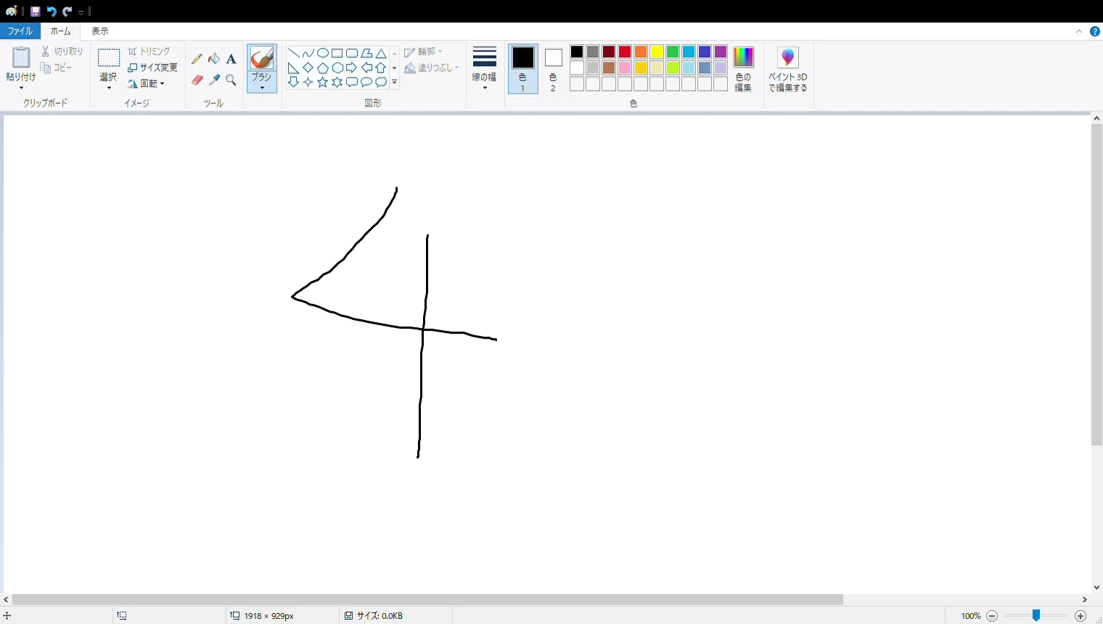
Task: Choose the straight Line shape
Action: point(293,53)
